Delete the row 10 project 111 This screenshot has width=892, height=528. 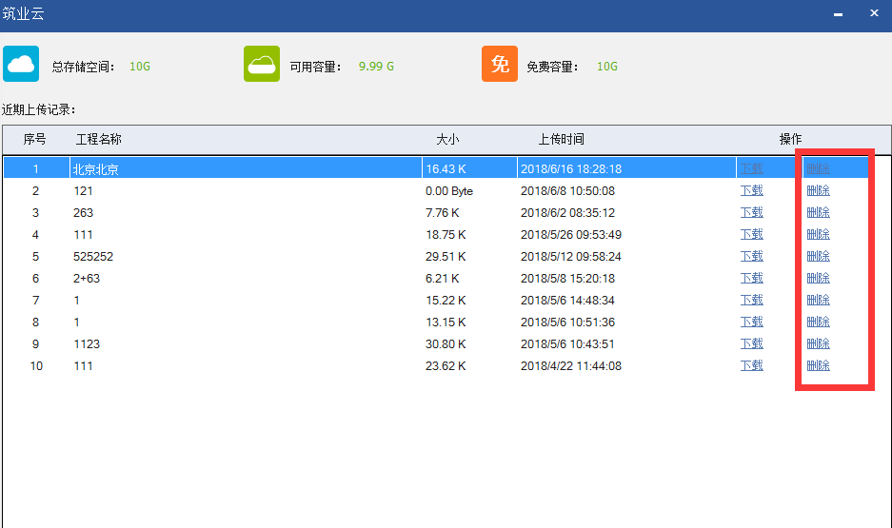pos(818,365)
